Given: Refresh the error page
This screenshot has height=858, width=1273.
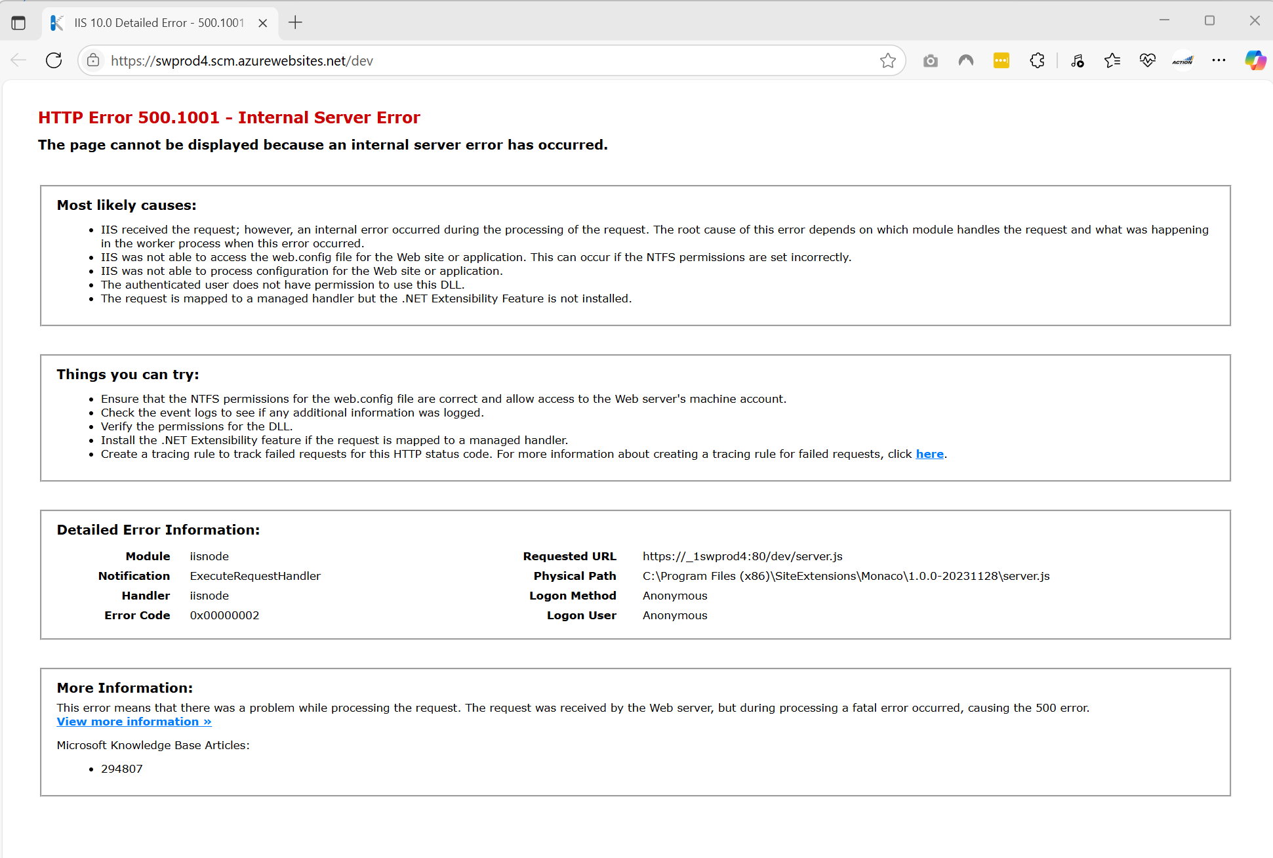Looking at the screenshot, I should pyautogui.click(x=53, y=60).
